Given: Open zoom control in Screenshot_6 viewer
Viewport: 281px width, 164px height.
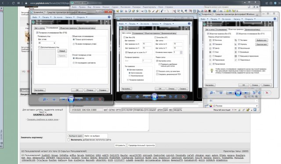Looking at the screenshot, I should pos(128,97).
